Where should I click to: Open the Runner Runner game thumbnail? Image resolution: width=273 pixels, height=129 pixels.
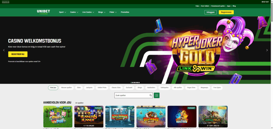tap(89, 117)
